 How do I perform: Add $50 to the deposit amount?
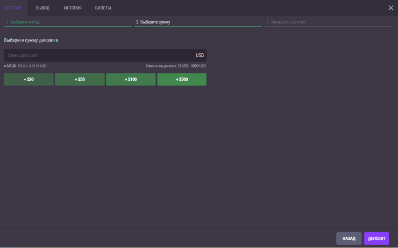pyautogui.click(x=80, y=80)
